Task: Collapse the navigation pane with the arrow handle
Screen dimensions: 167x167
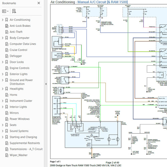Action: [x=46, y=84]
